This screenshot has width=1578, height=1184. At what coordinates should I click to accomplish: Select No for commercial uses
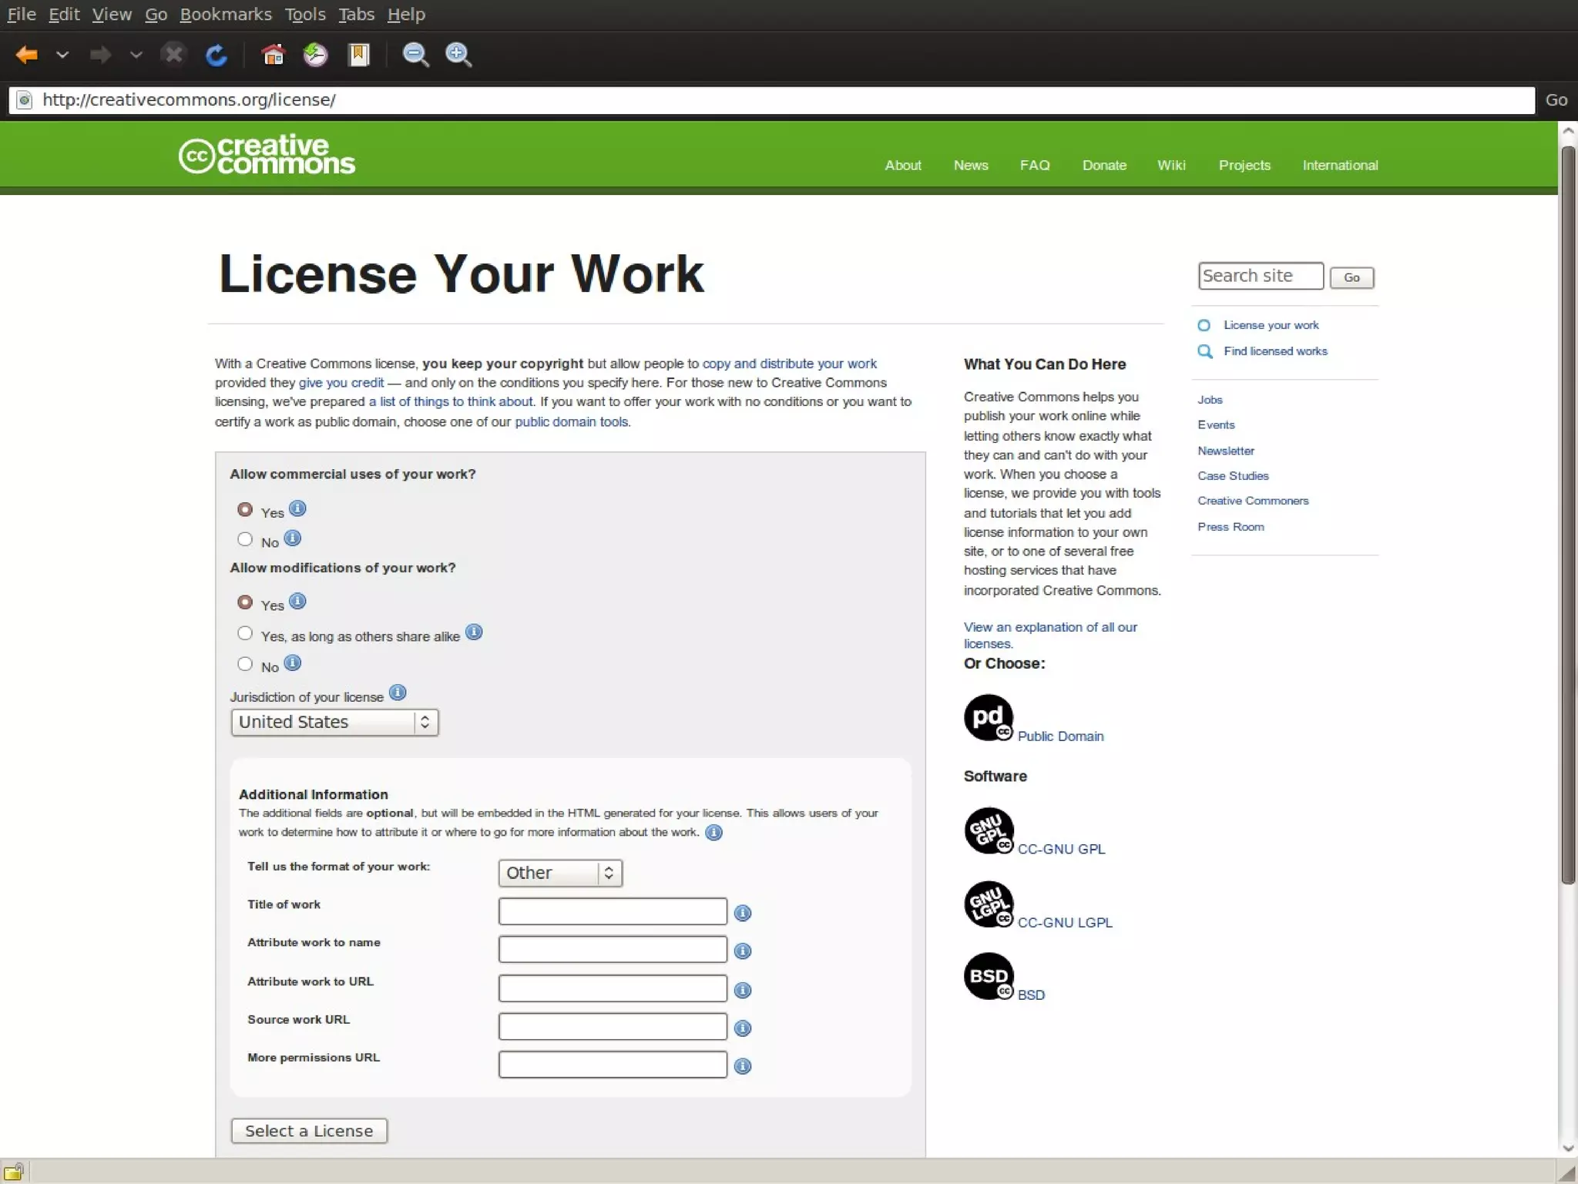click(245, 539)
